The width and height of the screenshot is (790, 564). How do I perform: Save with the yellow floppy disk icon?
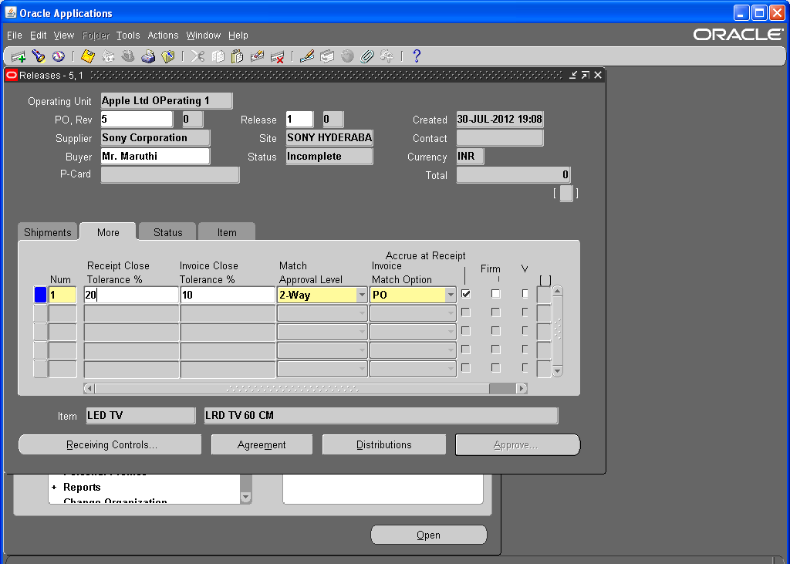tap(88, 56)
